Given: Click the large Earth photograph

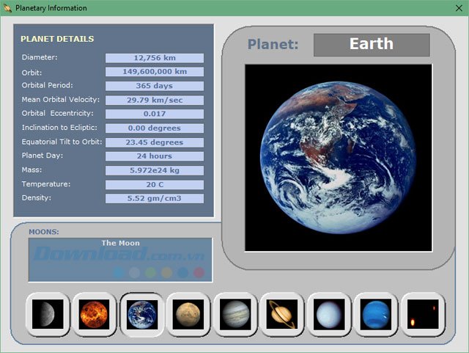Looking at the screenshot, I should point(339,158).
